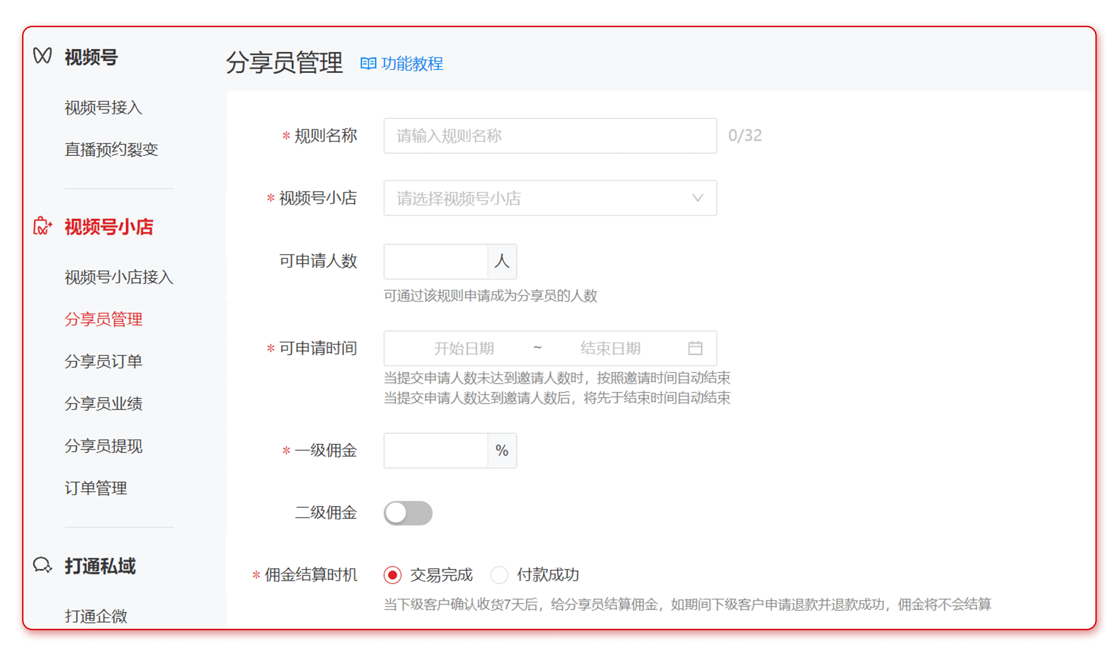The width and height of the screenshot is (1118, 655).
Task: Click the 人 unit label beside 可申请人数
Action: (502, 262)
